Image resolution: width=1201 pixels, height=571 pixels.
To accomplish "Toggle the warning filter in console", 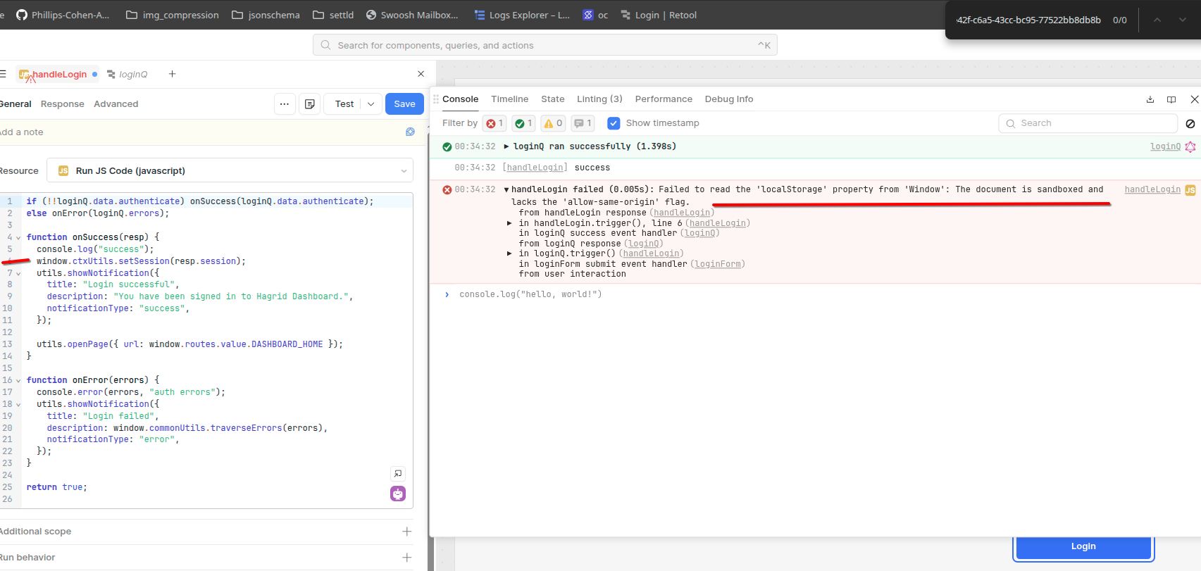I will pyautogui.click(x=553, y=123).
